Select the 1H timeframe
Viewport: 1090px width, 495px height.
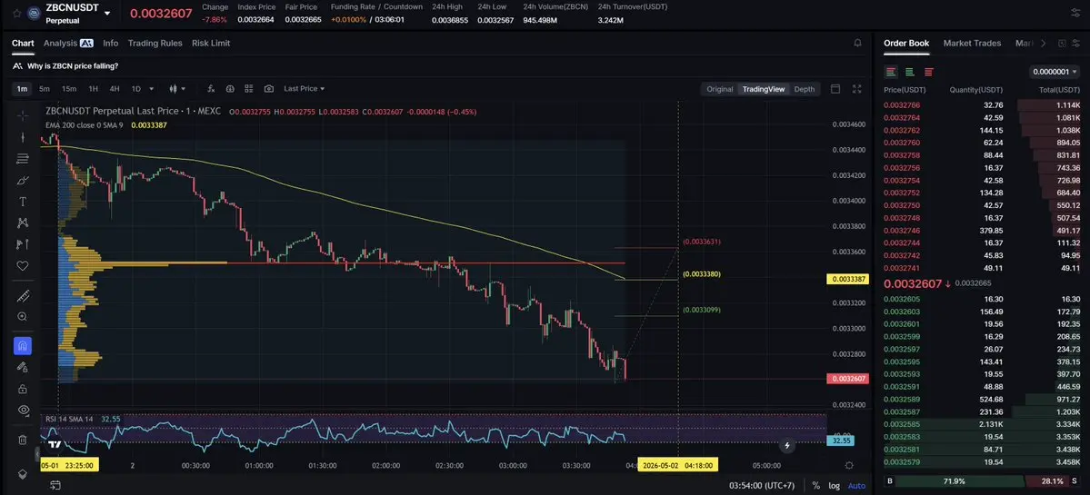coord(93,89)
